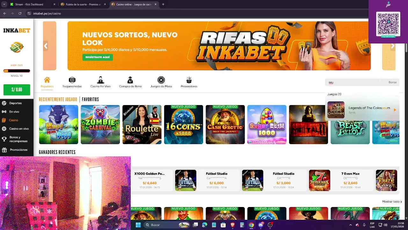The height and width of the screenshot is (230, 408).
Task: Go to previous banner with left arrow
Action: pos(46,46)
